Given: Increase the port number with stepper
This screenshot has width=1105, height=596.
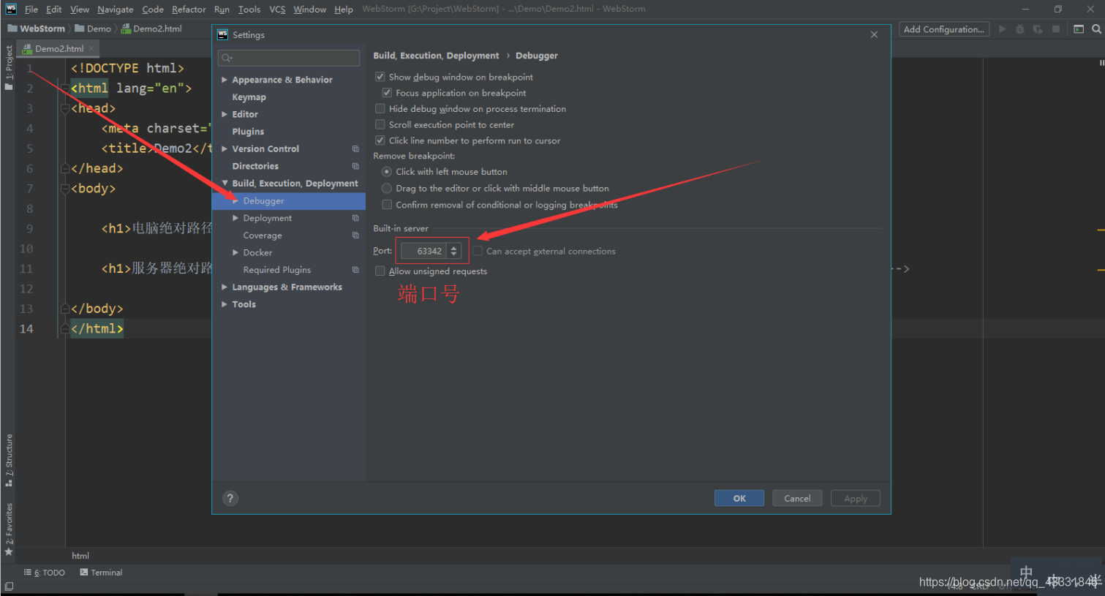Looking at the screenshot, I should click(x=454, y=248).
